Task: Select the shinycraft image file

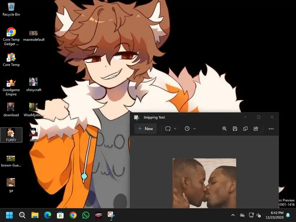Action: [x=34, y=85]
